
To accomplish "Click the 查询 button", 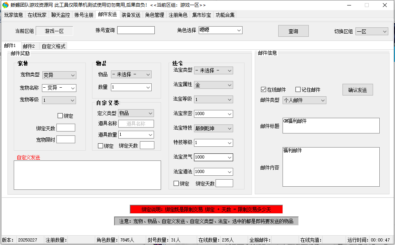I will pos(293,31).
